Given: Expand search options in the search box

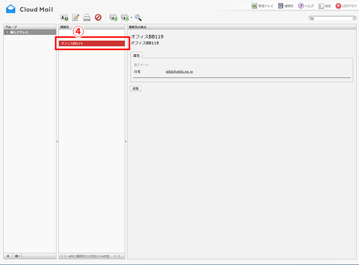Looking at the screenshot, I should point(312,19).
